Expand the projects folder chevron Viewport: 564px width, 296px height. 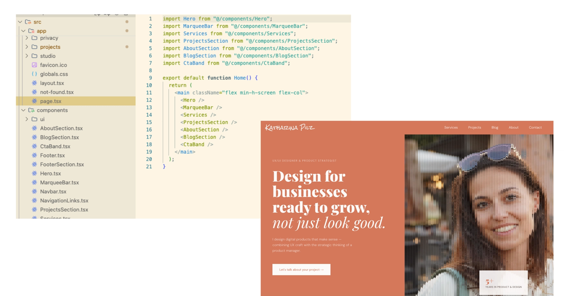27,47
